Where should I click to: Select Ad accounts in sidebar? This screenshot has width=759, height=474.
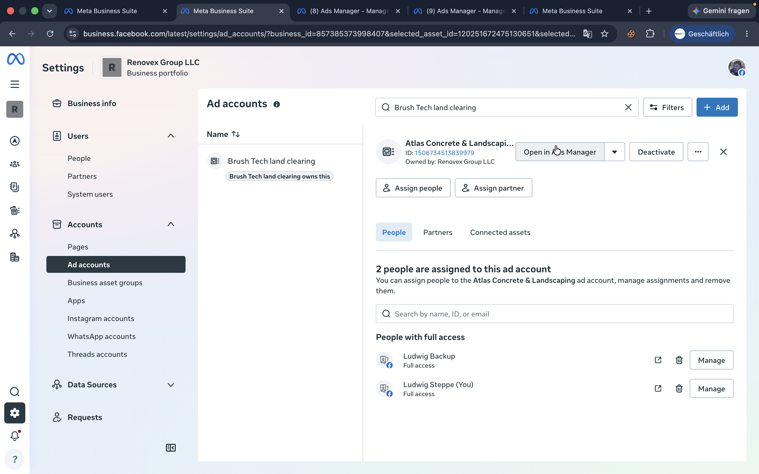coord(116,264)
